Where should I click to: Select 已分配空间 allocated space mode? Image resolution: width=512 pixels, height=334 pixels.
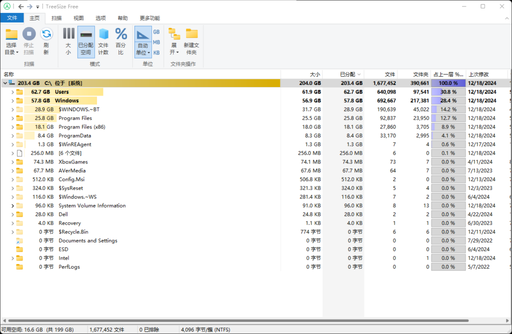click(x=86, y=41)
